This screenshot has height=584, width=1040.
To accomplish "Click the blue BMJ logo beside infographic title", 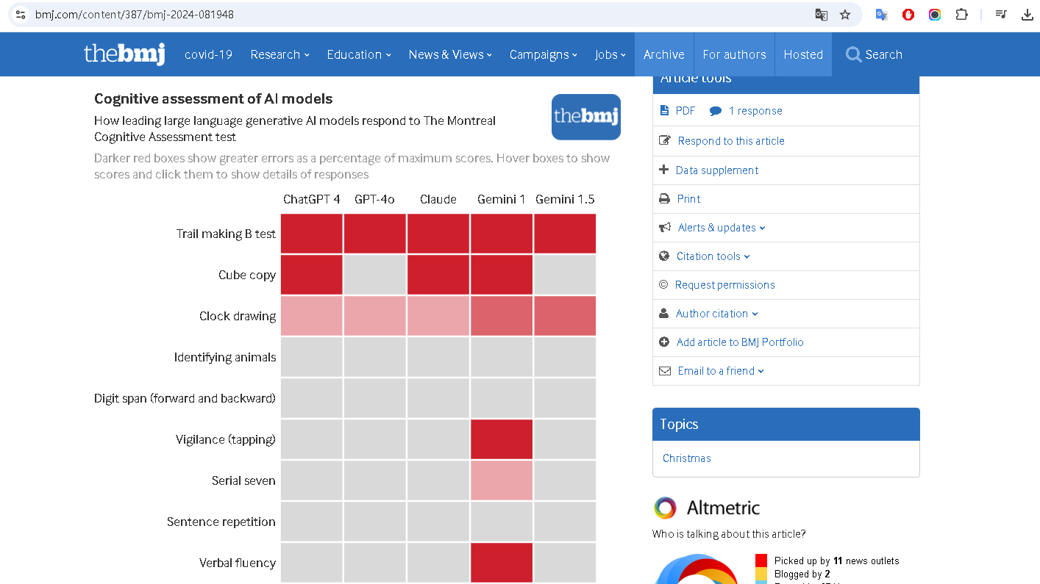I will [x=586, y=117].
